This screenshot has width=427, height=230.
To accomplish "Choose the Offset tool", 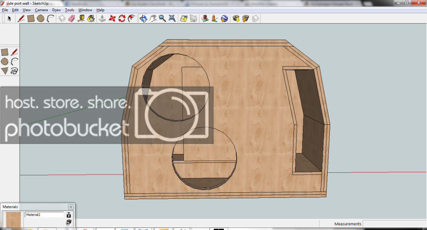I will coord(131,18).
